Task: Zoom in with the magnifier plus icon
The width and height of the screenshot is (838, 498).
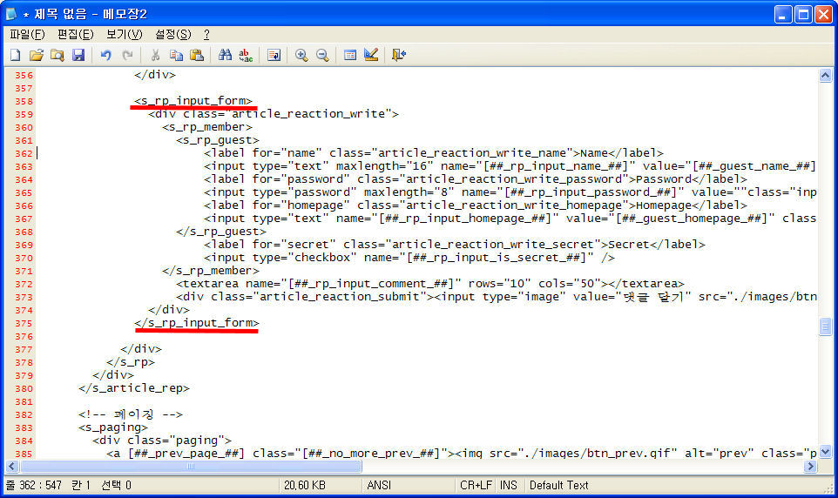Action: [x=301, y=55]
